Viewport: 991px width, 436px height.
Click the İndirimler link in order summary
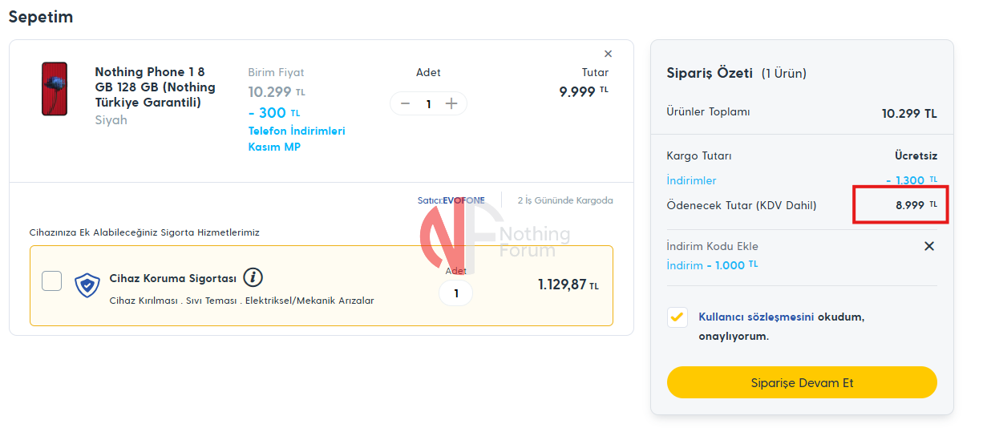691,180
